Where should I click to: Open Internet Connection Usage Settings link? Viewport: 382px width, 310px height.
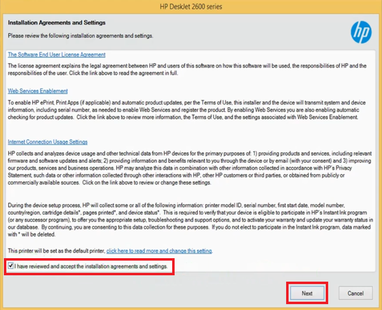47,142
